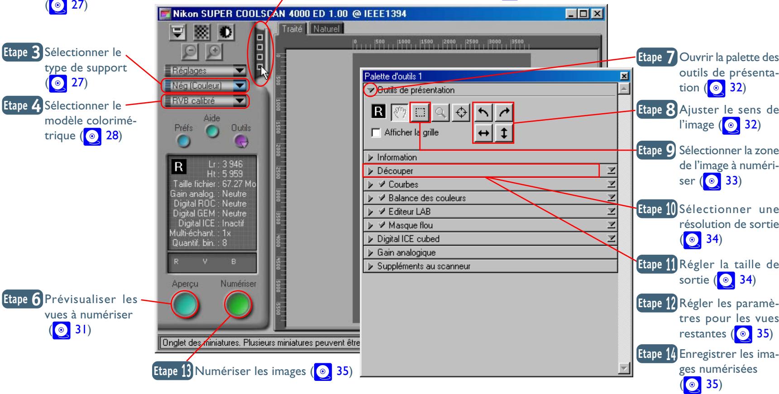The image size is (779, 394).
Task: Select the magnifier zoom tool in the palette
Action: coord(440,112)
